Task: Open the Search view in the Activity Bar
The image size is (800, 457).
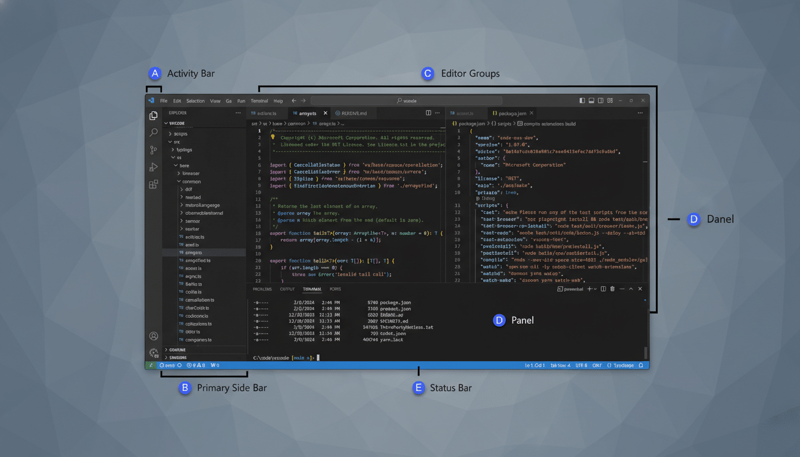Action: [154, 132]
